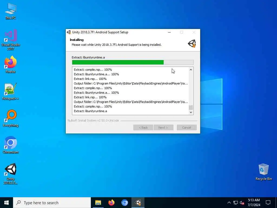Select the Everything search desktop shortcut

(x=11, y=118)
